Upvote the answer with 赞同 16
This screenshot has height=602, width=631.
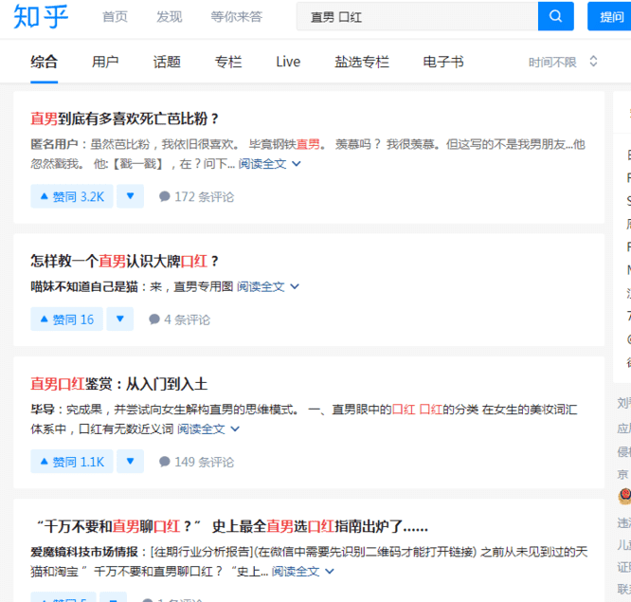coord(67,319)
